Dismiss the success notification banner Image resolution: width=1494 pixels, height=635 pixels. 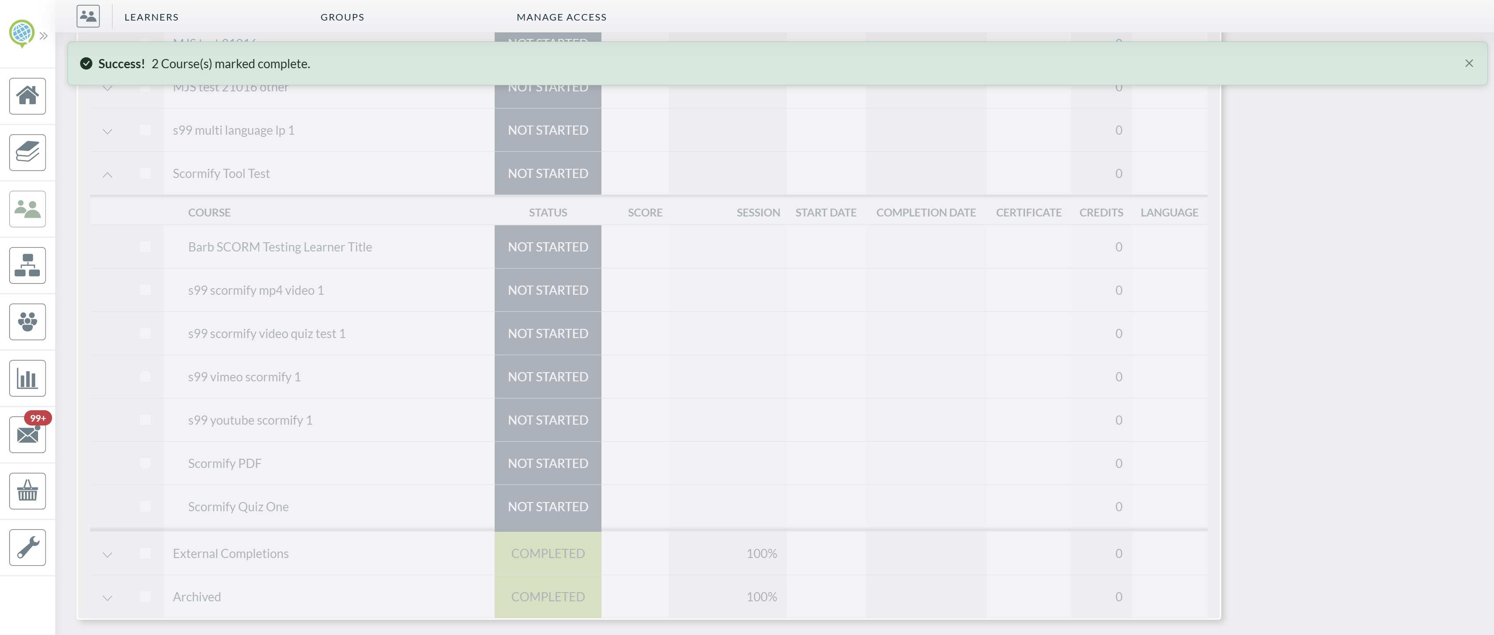(1469, 63)
